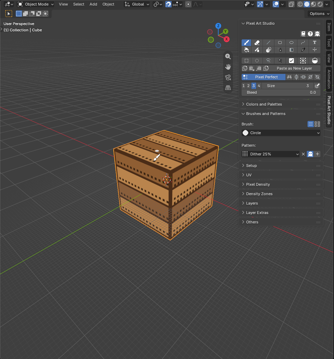Toggle show gizmo button

(260, 4)
